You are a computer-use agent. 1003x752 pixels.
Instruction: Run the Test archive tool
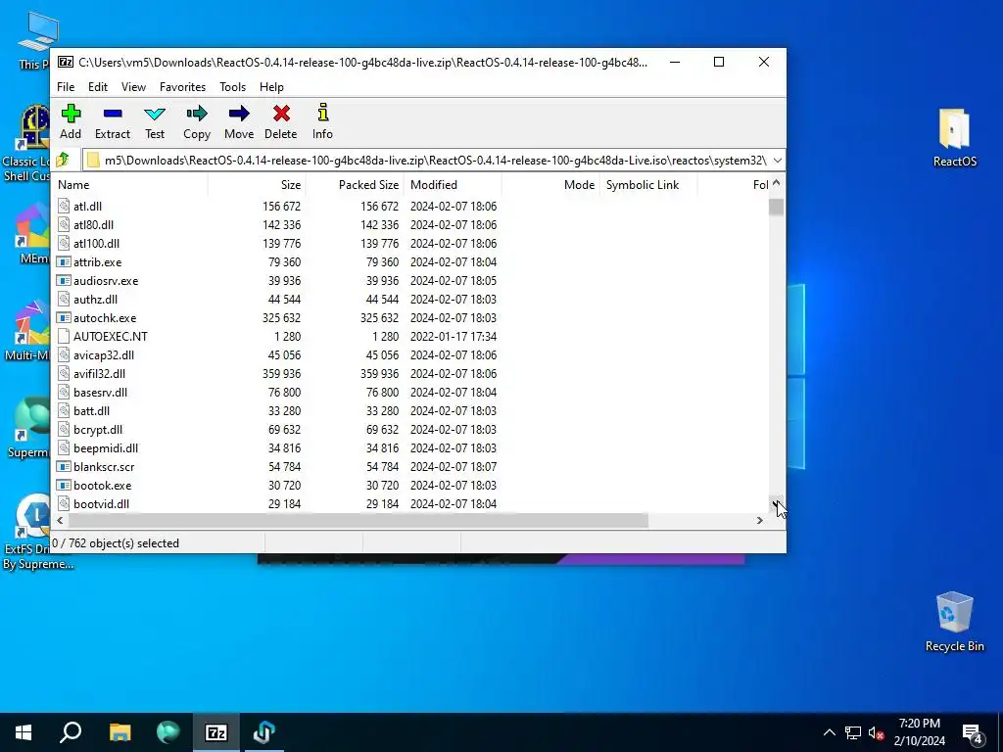click(155, 114)
